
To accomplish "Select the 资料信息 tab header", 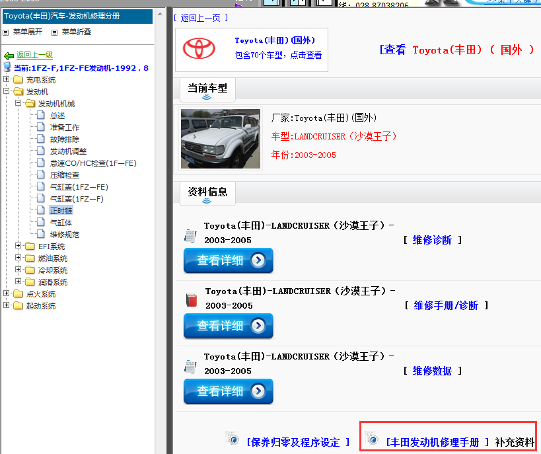I will (207, 194).
